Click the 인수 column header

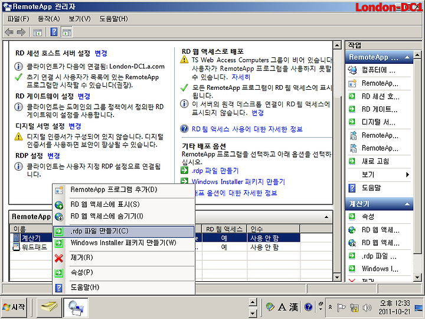273,229
